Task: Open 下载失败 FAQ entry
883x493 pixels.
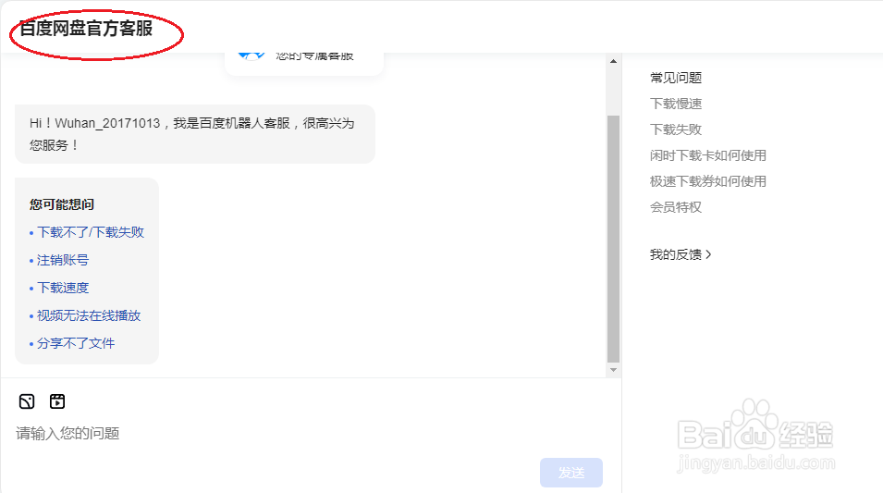Action: point(676,129)
